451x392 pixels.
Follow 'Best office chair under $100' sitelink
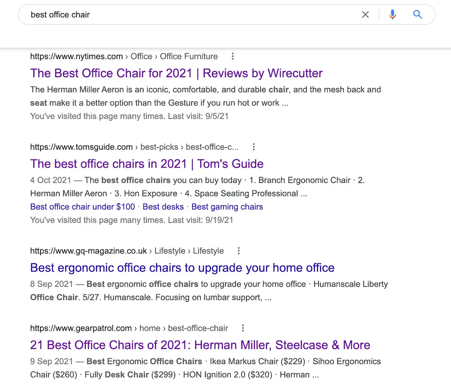(x=83, y=207)
